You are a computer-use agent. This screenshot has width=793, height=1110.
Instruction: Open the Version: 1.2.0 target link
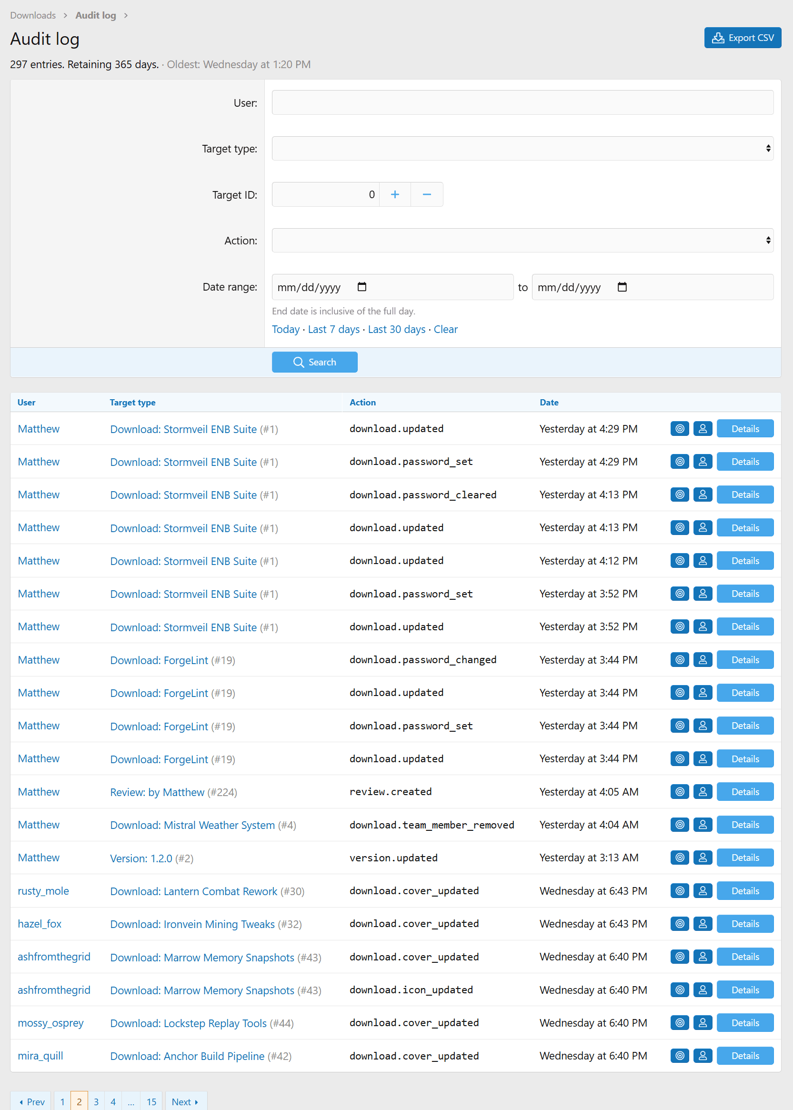point(141,858)
